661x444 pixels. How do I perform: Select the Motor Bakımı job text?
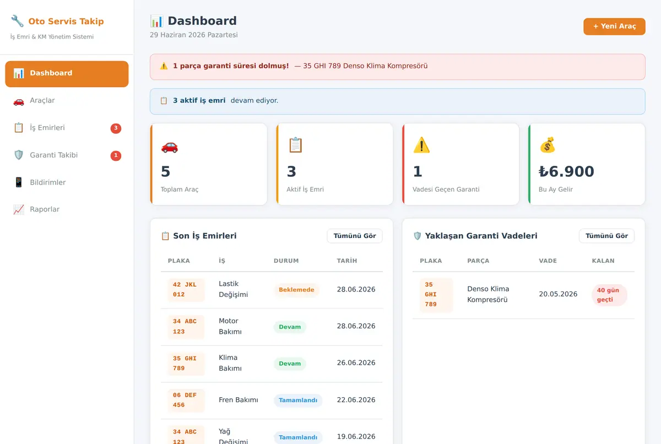point(230,326)
